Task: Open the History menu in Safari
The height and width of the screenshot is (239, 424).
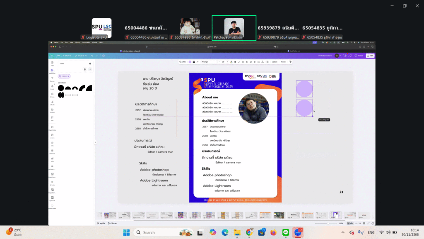Action: [x=77, y=42]
